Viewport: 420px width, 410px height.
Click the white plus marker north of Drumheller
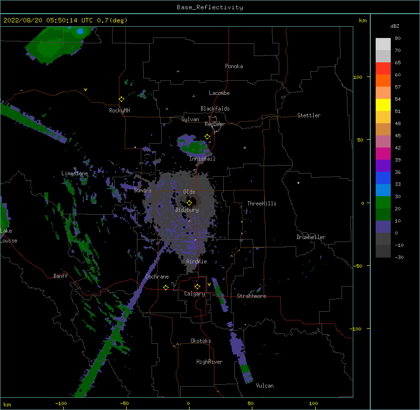coord(298,183)
